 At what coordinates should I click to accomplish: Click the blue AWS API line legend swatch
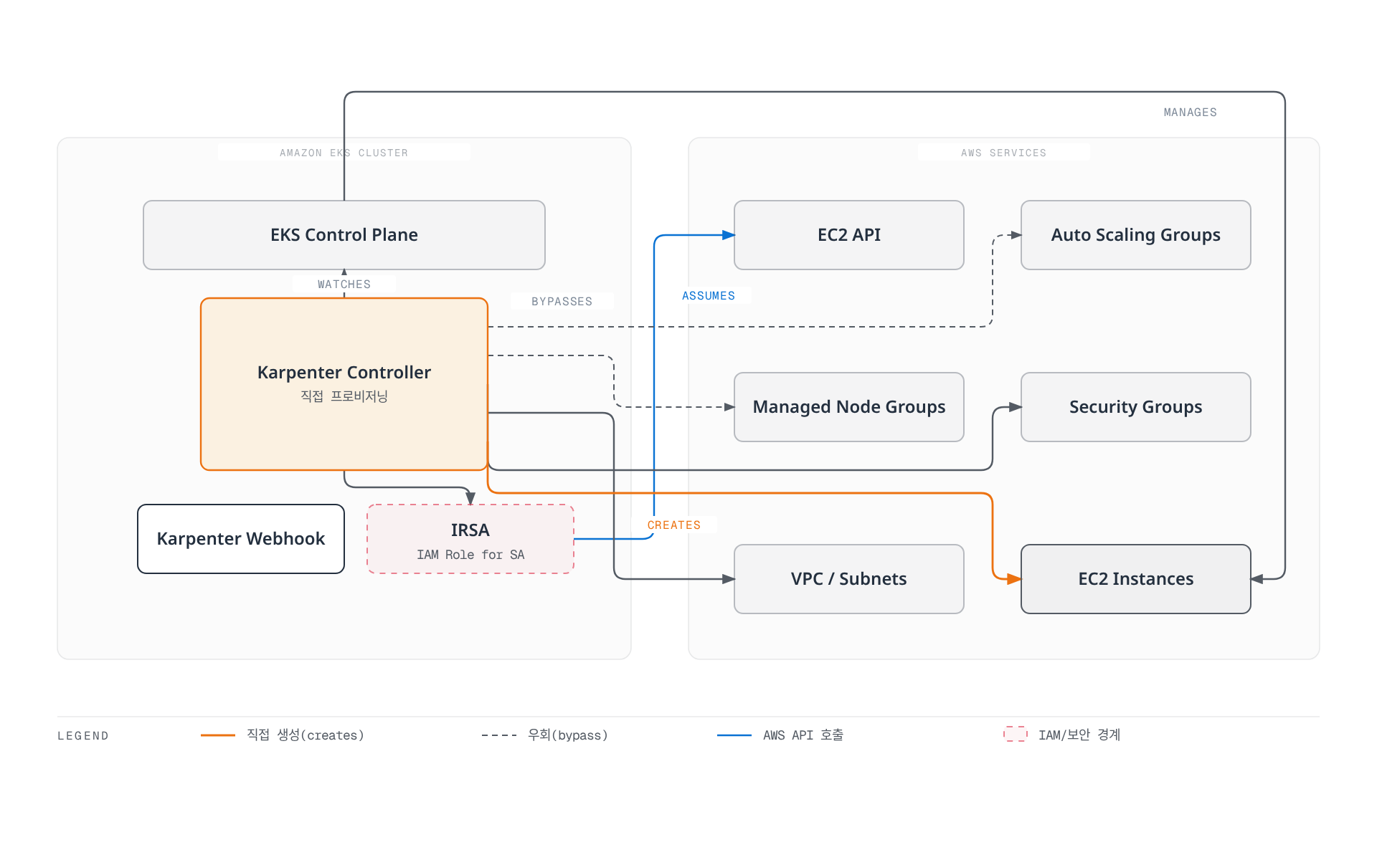[x=734, y=735]
